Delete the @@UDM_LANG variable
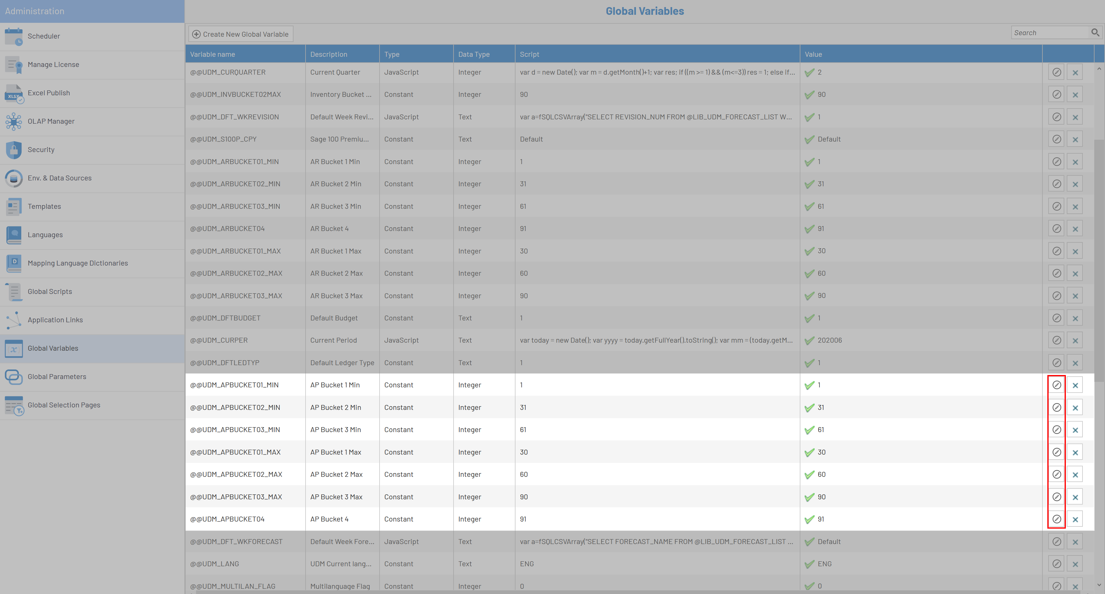Viewport: 1105px width, 594px height. pos(1075,564)
